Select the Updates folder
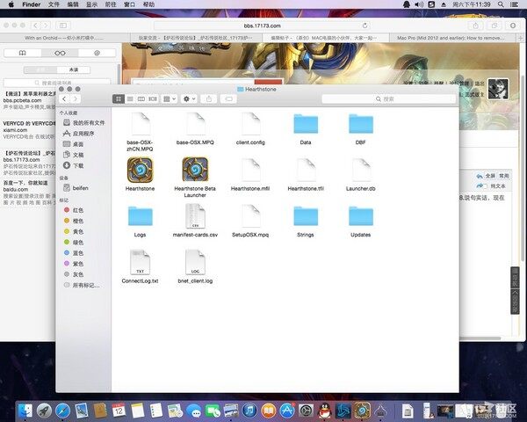The height and width of the screenshot is (422, 527). [361, 215]
